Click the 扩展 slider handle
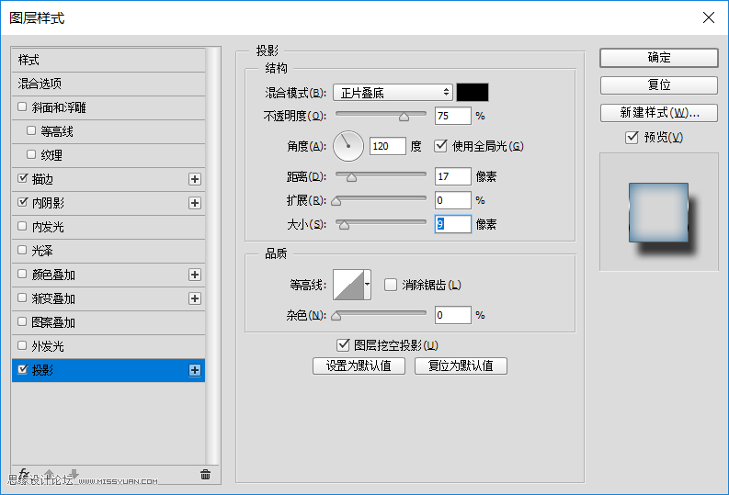Screen dimensions: 729x495 [x=336, y=201]
